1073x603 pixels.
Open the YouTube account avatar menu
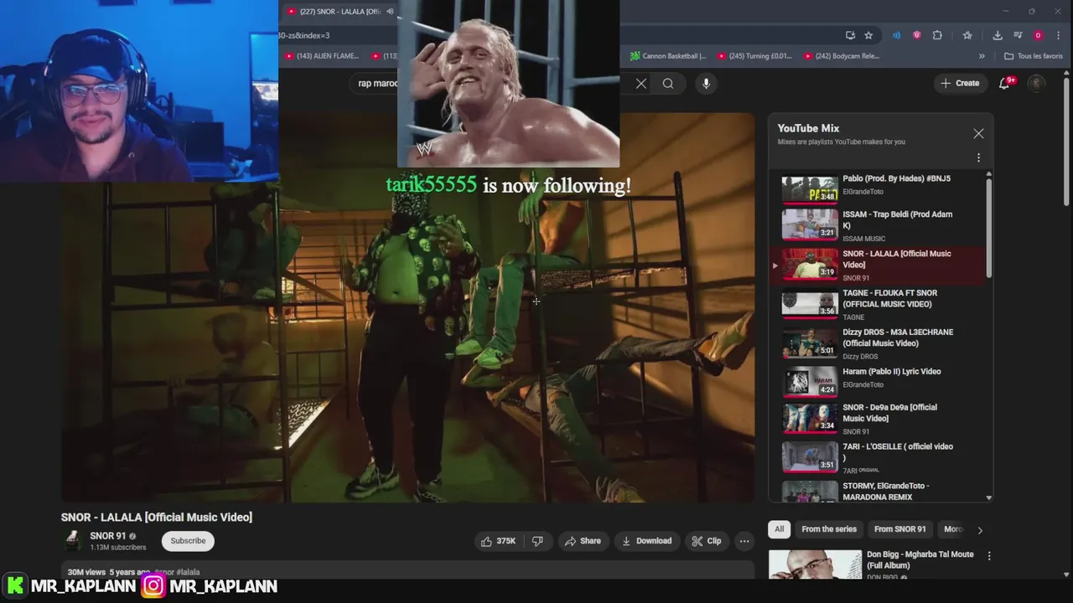point(1037,83)
